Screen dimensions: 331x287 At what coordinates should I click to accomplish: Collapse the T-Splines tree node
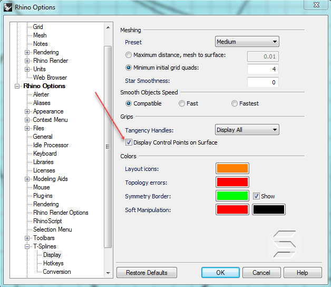click(x=27, y=246)
